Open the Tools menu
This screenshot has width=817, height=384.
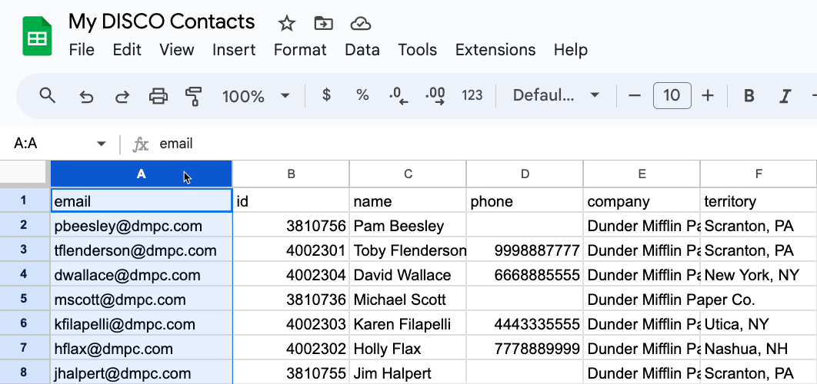pos(418,50)
